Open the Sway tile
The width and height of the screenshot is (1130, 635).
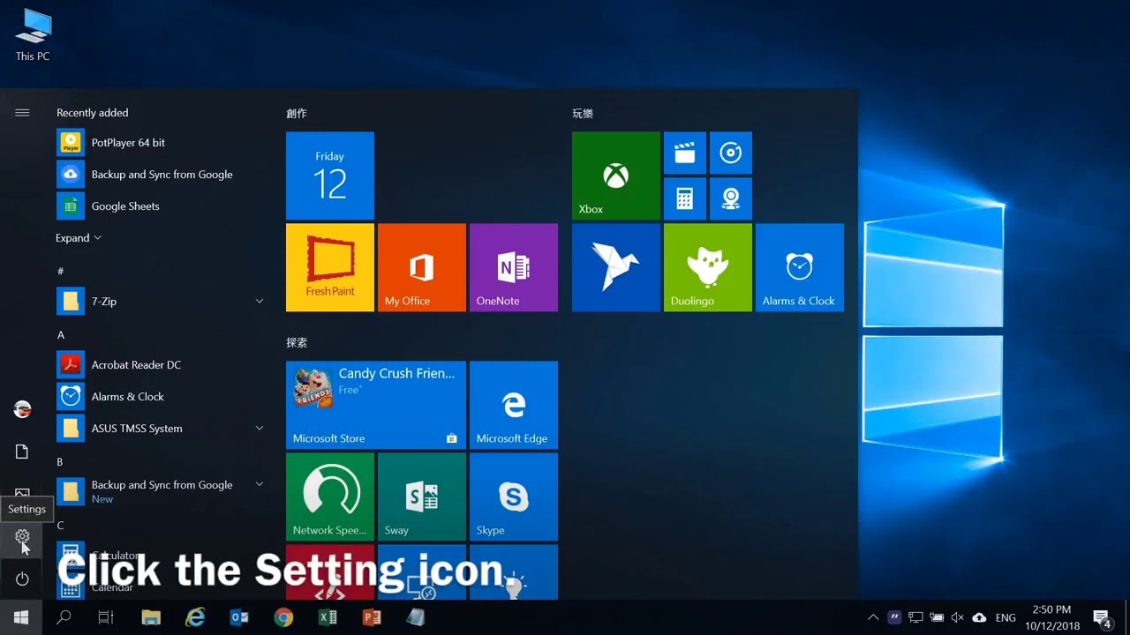[x=422, y=497]
